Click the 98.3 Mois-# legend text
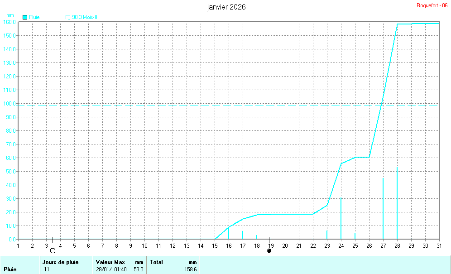451x274 pixels. click(x=85, y=17)
